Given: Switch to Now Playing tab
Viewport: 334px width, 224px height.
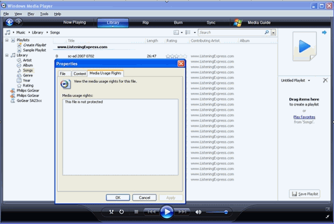Looking at the screenshot, I should (x=74, y=22).
